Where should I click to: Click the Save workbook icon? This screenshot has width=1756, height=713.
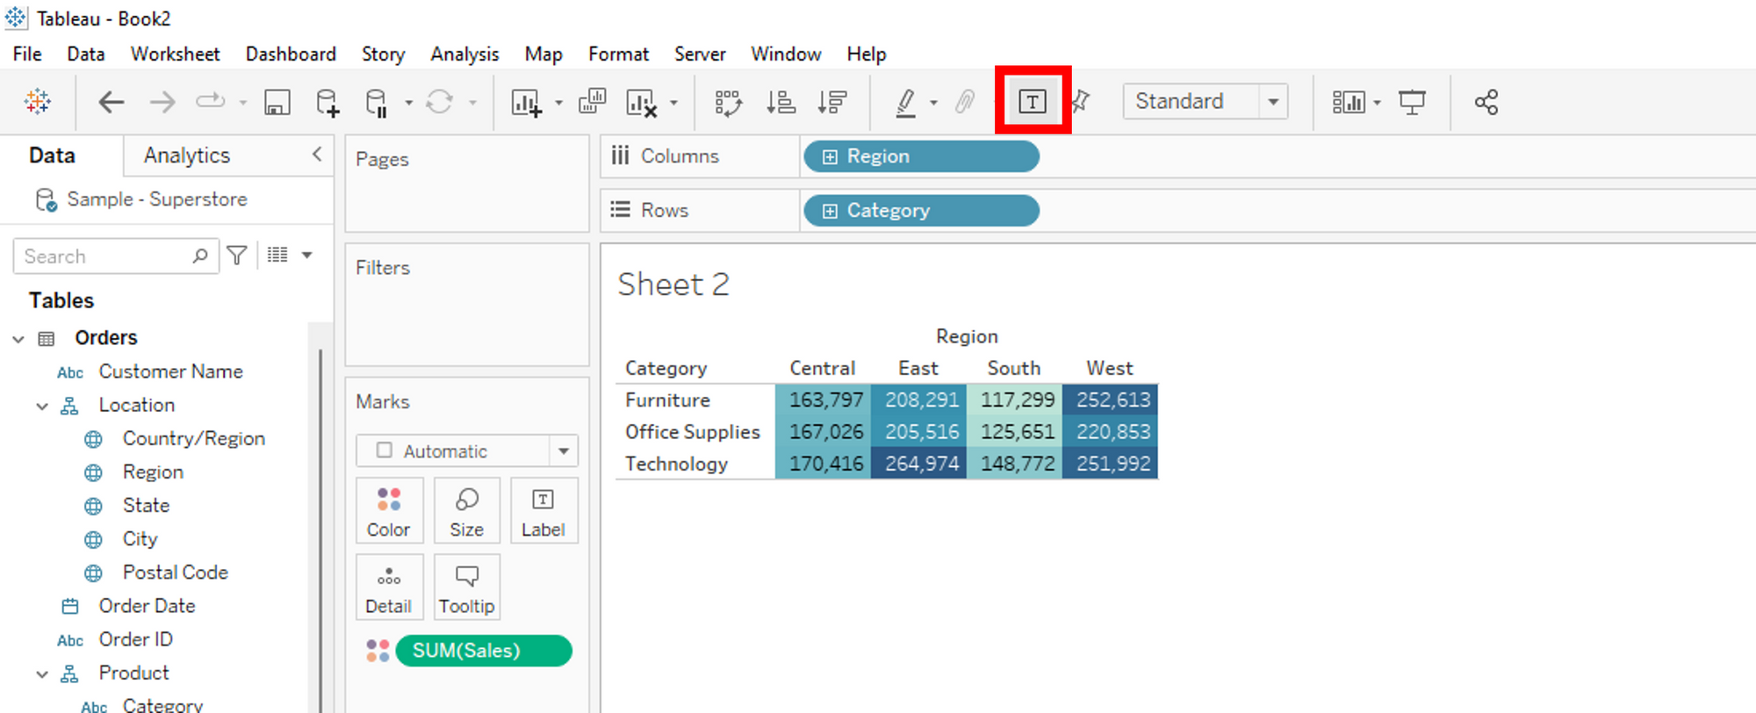(x=277, y=103)
